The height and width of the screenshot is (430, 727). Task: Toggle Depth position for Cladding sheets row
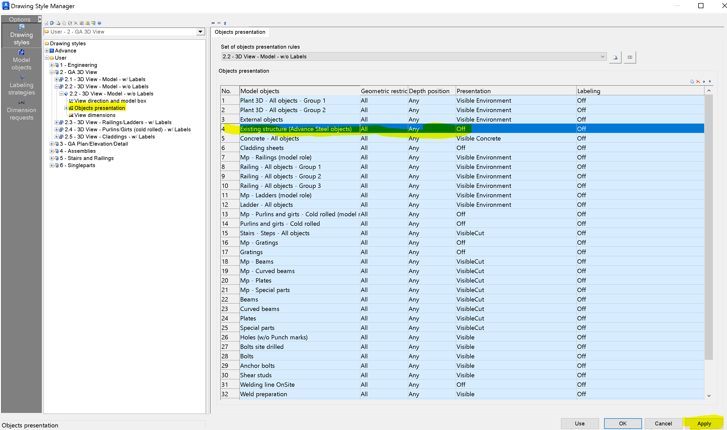414,148
